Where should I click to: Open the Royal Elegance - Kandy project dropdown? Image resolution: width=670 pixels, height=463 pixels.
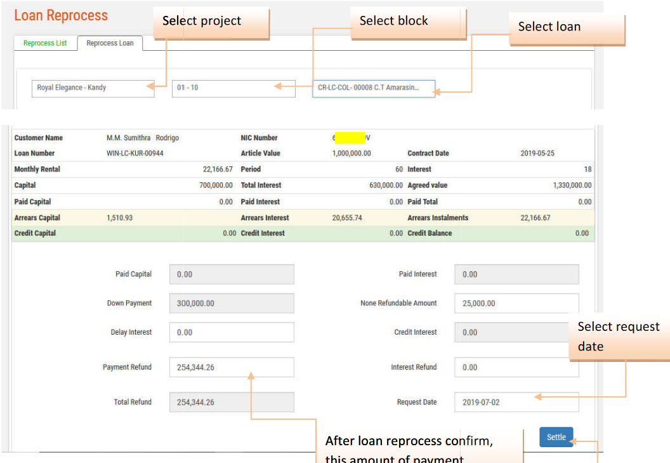point(93,88)
